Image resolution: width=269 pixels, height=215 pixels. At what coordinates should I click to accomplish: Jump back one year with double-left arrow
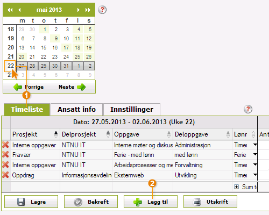click(10, 10)
